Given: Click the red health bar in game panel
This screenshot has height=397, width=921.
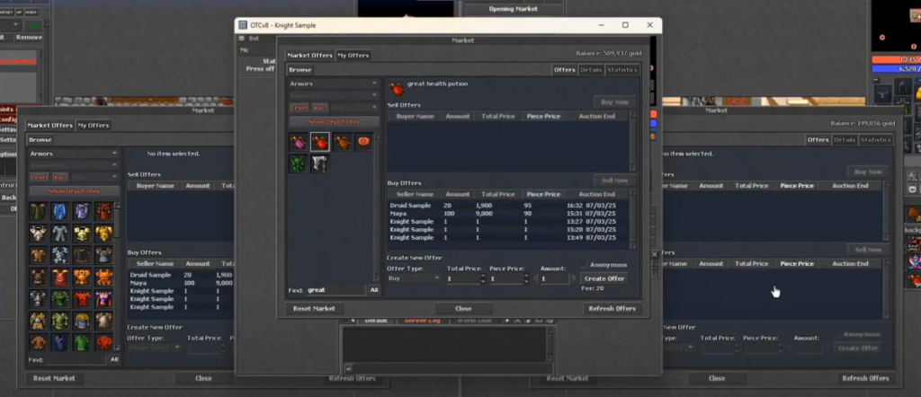Looking at the screenshot, I should (x=897, y=60).
